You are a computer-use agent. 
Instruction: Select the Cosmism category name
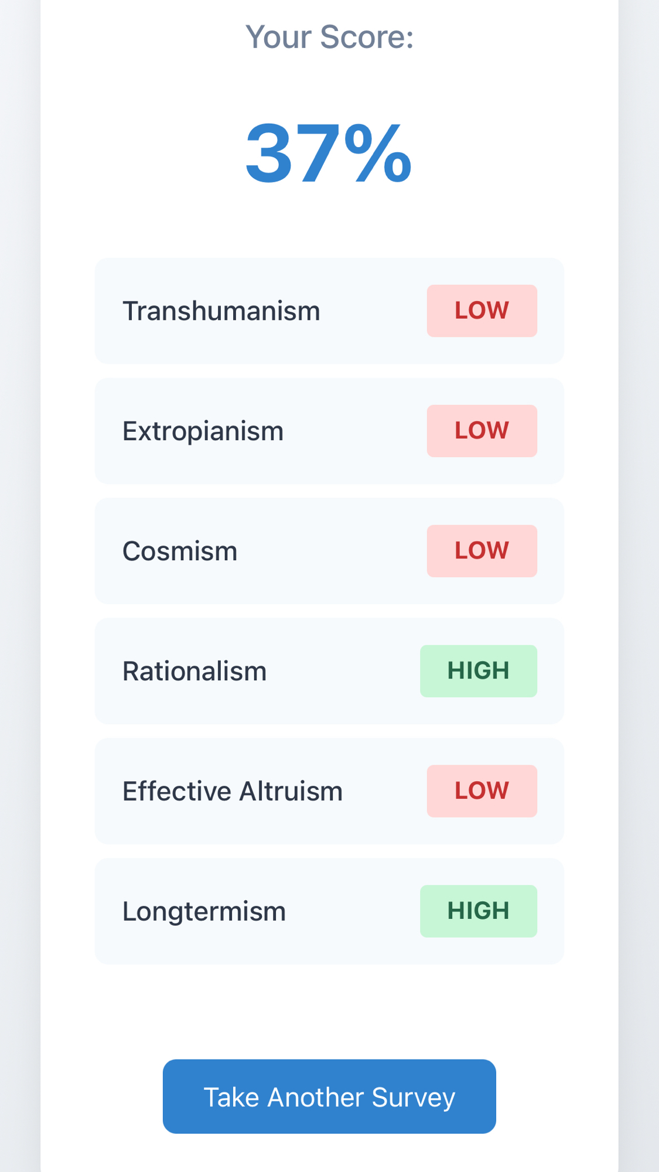point(180,551)
